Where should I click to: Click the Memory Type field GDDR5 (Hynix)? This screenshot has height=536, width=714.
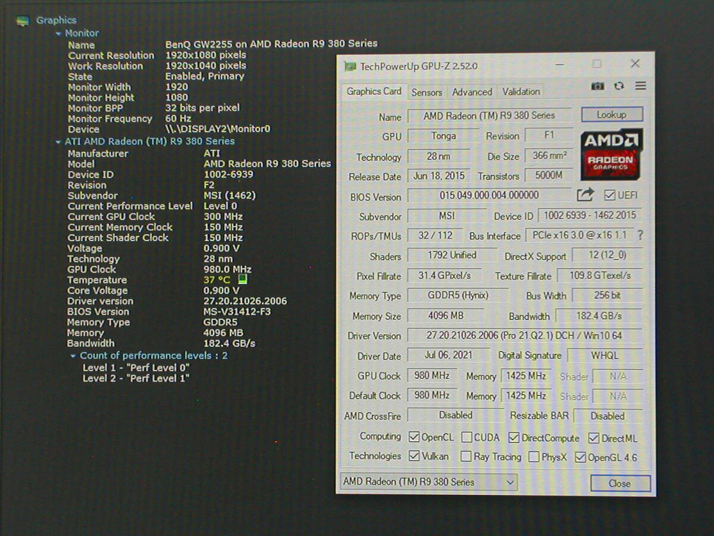pos(458,295)
